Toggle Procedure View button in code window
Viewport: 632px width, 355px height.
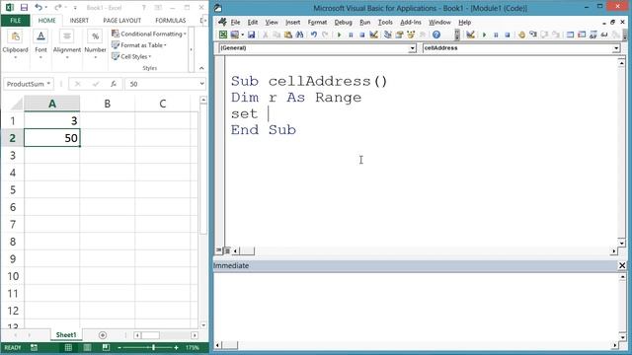(x=219, y=250)
